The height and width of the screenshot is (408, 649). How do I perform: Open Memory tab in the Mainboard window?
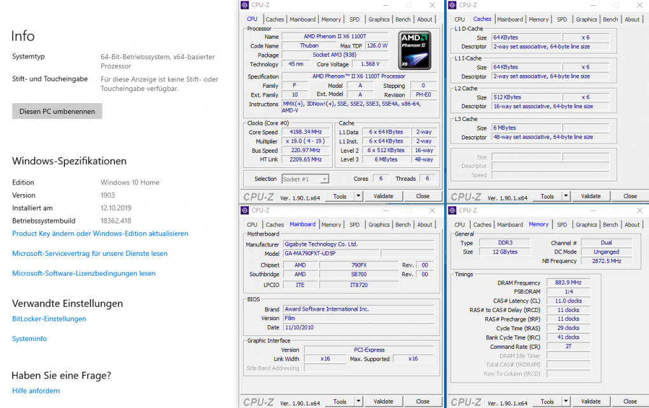click(x=331, y=225)
